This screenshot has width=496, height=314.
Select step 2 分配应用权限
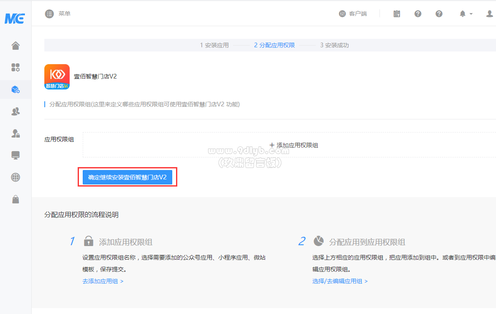tap(274, 45)
